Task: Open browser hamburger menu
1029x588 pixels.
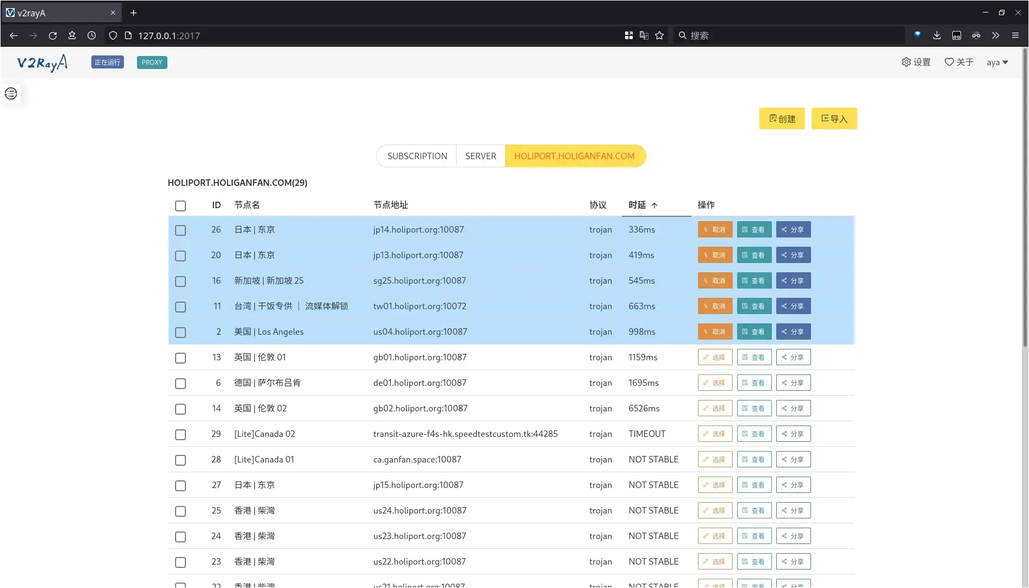Action: click(1015, 35)
